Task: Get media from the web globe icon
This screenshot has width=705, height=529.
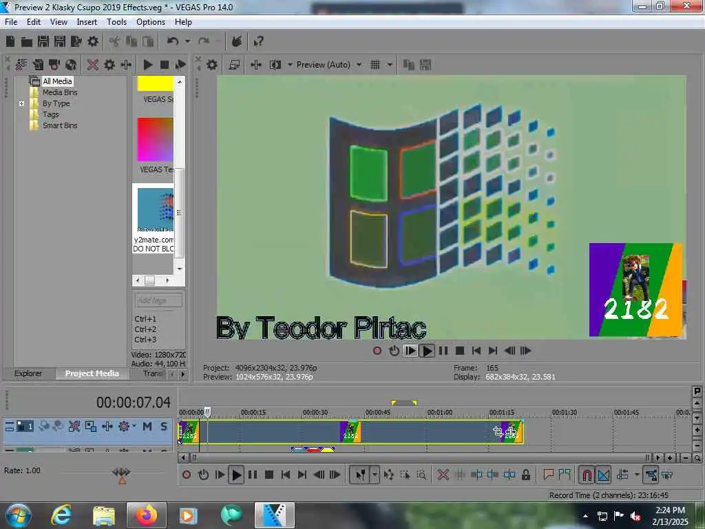Action: point(71,65)
